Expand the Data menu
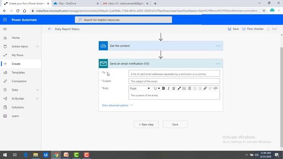 37,90
